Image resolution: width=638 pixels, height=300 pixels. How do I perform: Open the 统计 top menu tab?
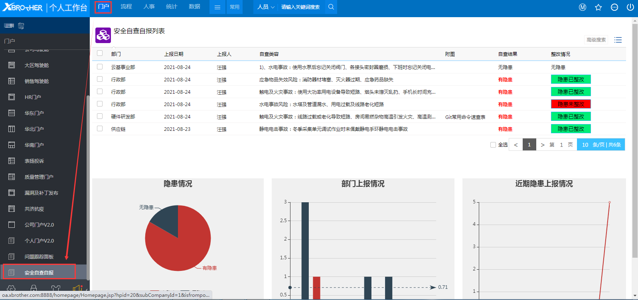pos(172,7)
